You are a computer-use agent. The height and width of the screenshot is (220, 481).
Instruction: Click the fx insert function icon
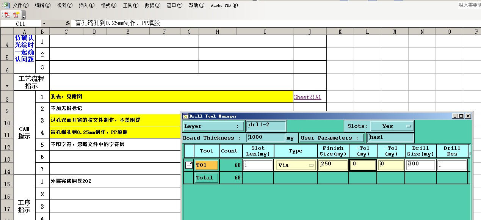coord(68,23)
